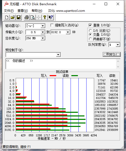Open the 队列深度(Q) dropdown
The image size is (126, 151).
click(118, 45)
